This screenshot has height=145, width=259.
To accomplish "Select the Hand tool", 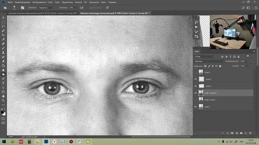I will (x=3, y=96).
